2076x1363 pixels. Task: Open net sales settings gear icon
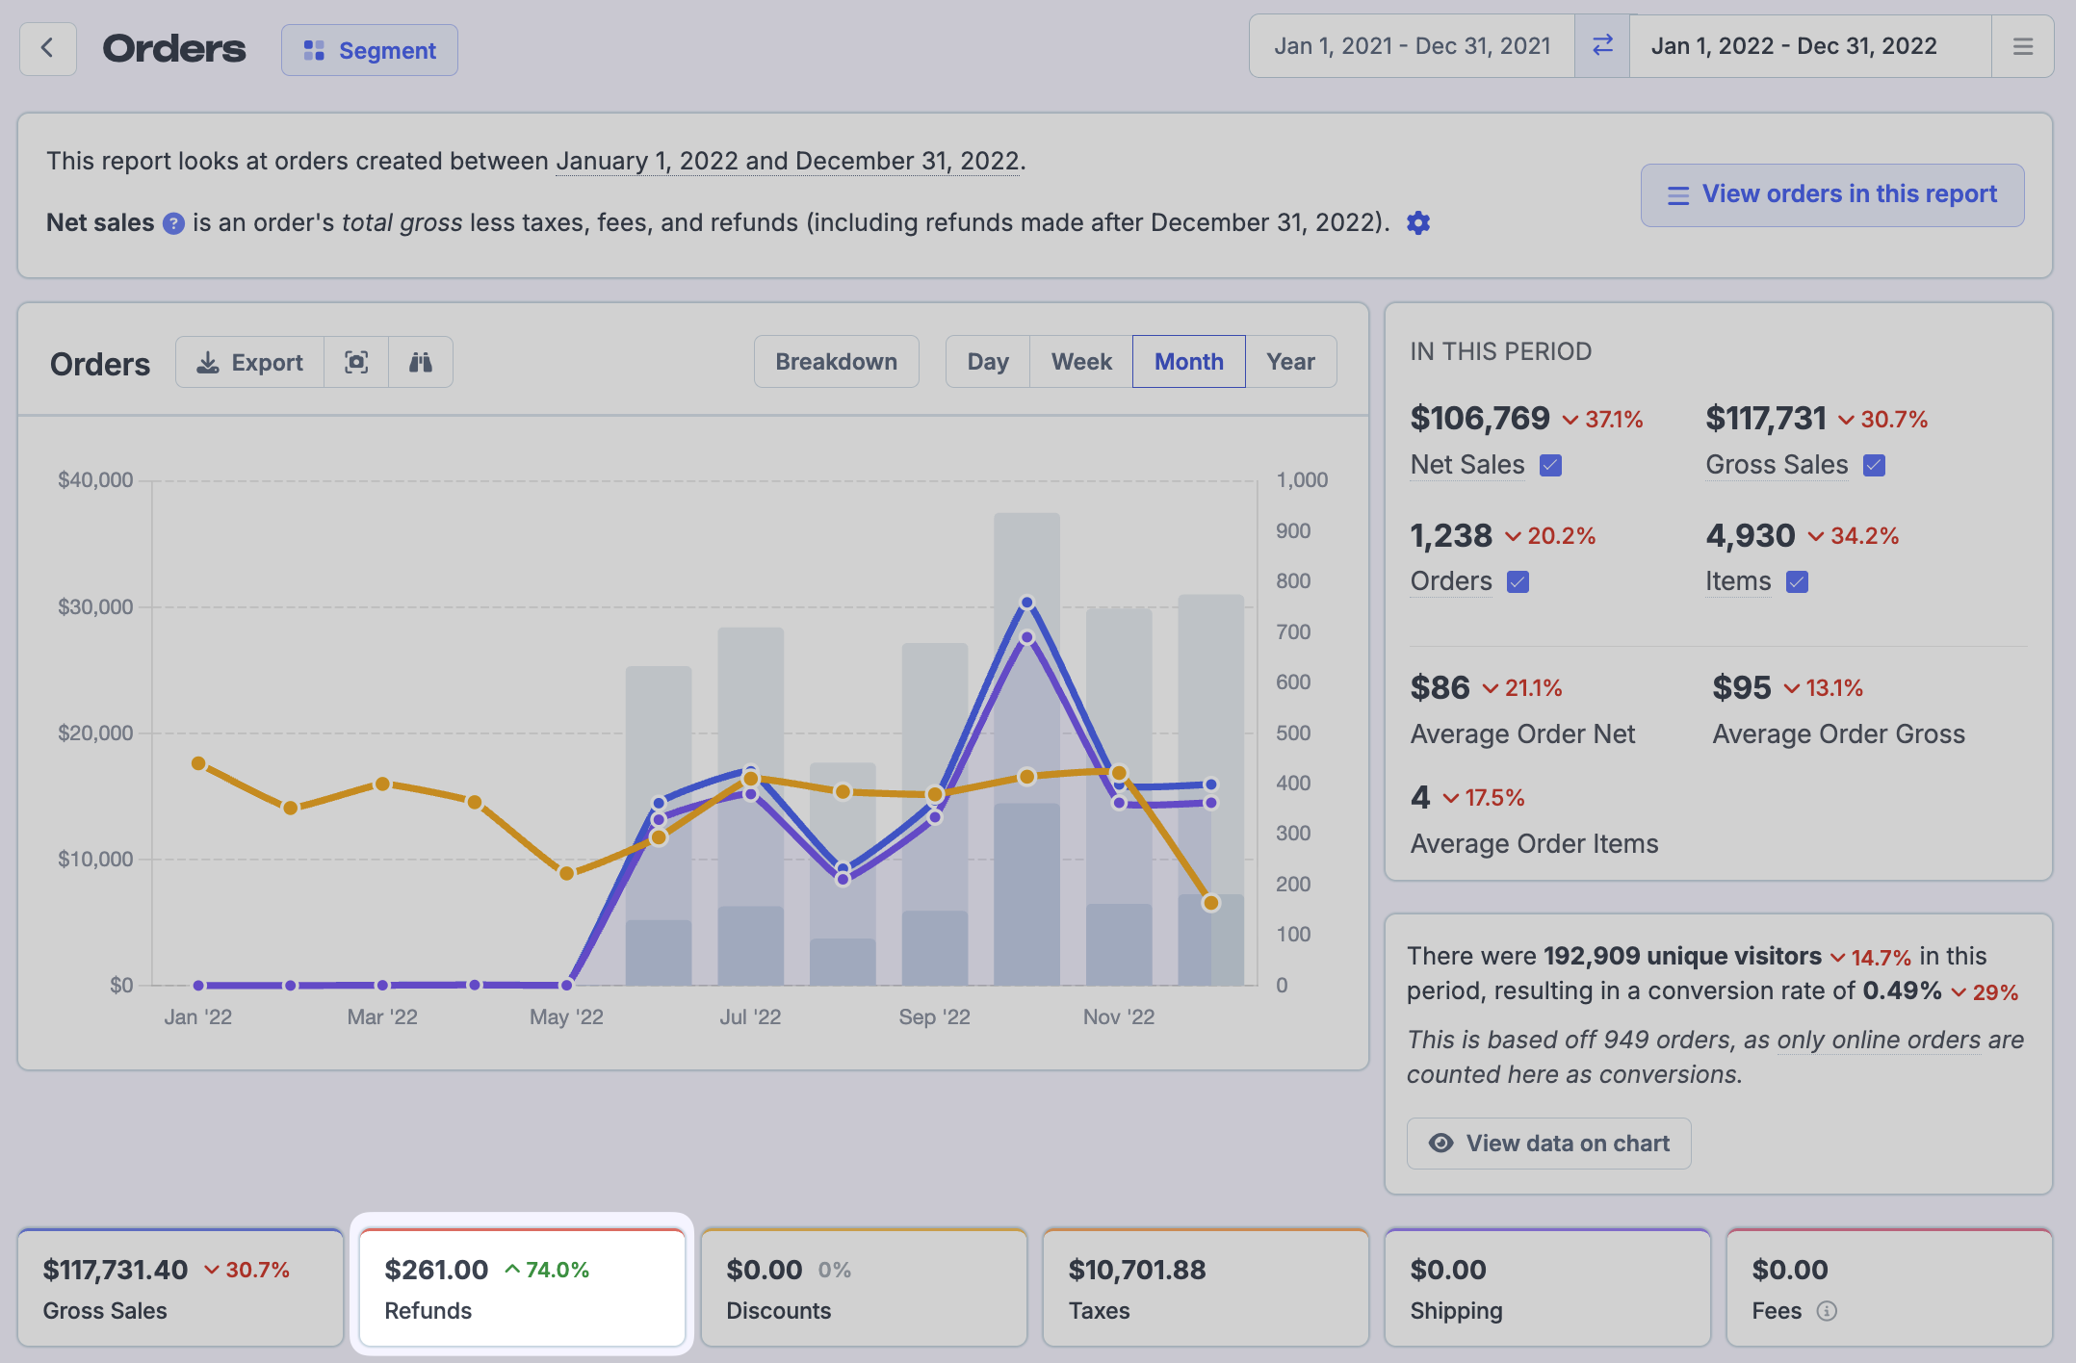click(1418, 223)
